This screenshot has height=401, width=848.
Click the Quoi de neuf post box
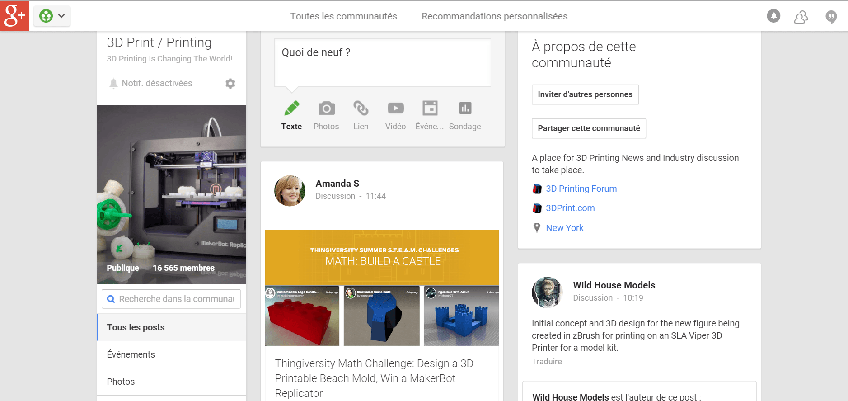(x=383, y=62)
